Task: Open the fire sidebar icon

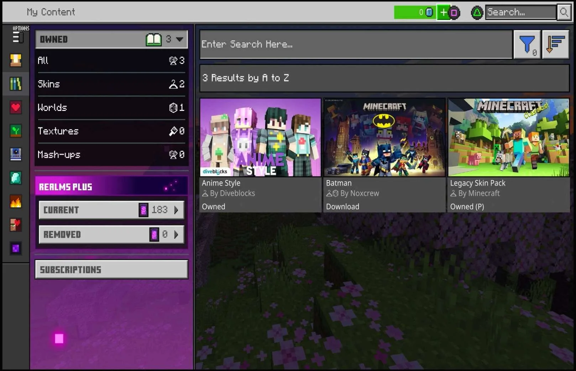Action: [16, 201]
